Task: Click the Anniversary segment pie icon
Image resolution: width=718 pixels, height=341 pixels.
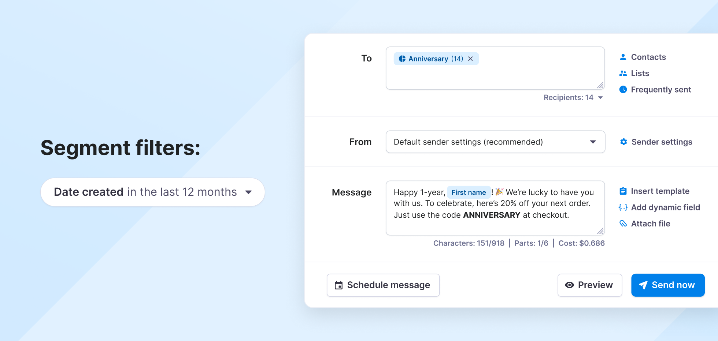Action: [402, 59]
